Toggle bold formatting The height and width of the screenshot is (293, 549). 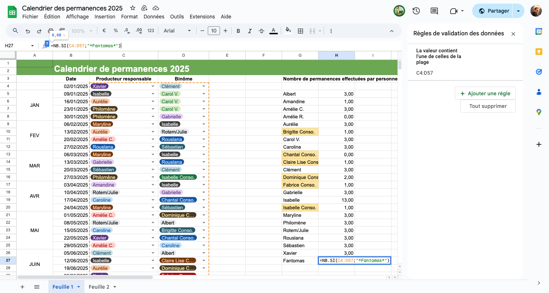click(x=238, y=31)
